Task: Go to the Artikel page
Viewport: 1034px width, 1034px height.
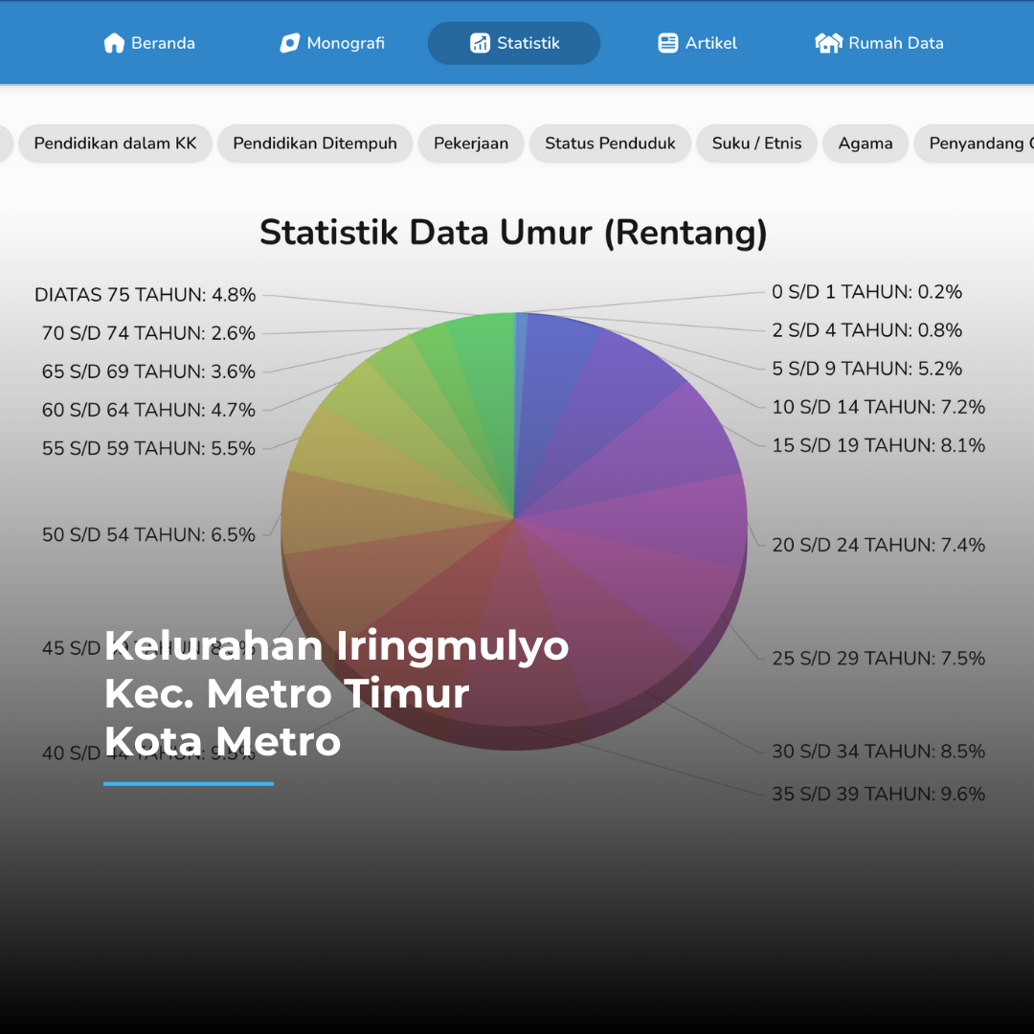Action: coord(698,43)
